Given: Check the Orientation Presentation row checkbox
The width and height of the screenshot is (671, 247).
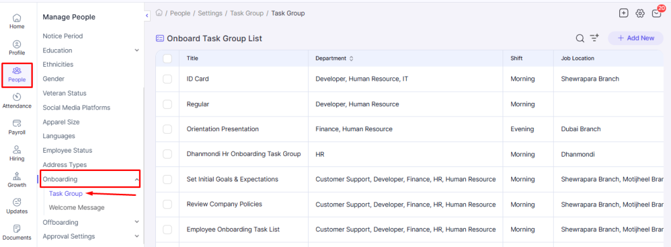Looking at the screenshot, I should (167, 129).
